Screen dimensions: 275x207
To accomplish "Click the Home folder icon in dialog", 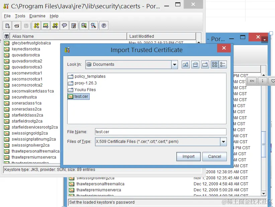I will 195,64.
